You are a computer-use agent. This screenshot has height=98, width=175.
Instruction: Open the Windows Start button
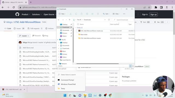(65, 95)
